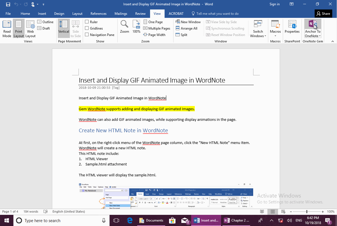
Task: Switch to the ACROBAT tab
Action: point(176,14)
